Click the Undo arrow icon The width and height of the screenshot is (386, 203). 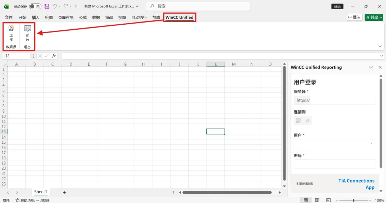[55, 6]
